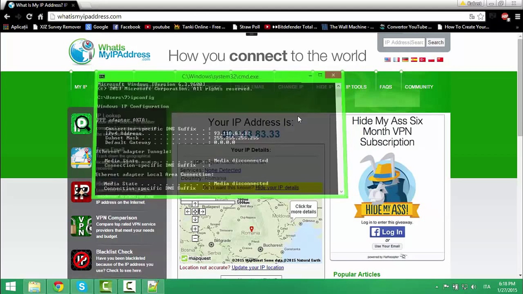Click the VPN Comparison icon

click(x=81, y=226)
